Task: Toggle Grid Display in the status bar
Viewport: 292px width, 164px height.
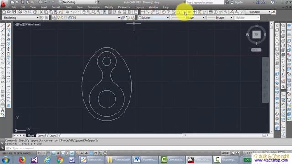Action: pos(48,153)
